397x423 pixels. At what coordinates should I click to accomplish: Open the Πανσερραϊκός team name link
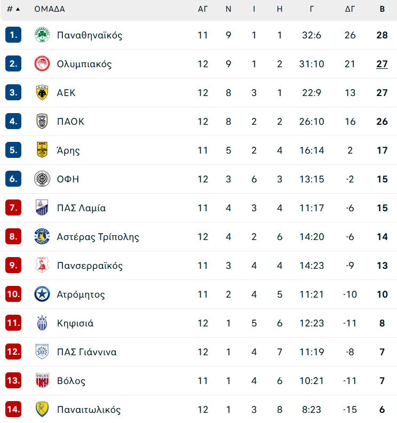point(90,266)
